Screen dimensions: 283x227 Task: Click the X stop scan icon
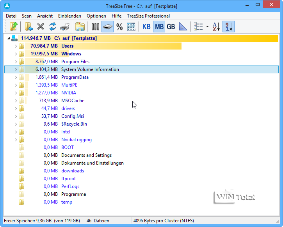pyautogui.click(x=41, y=27)
